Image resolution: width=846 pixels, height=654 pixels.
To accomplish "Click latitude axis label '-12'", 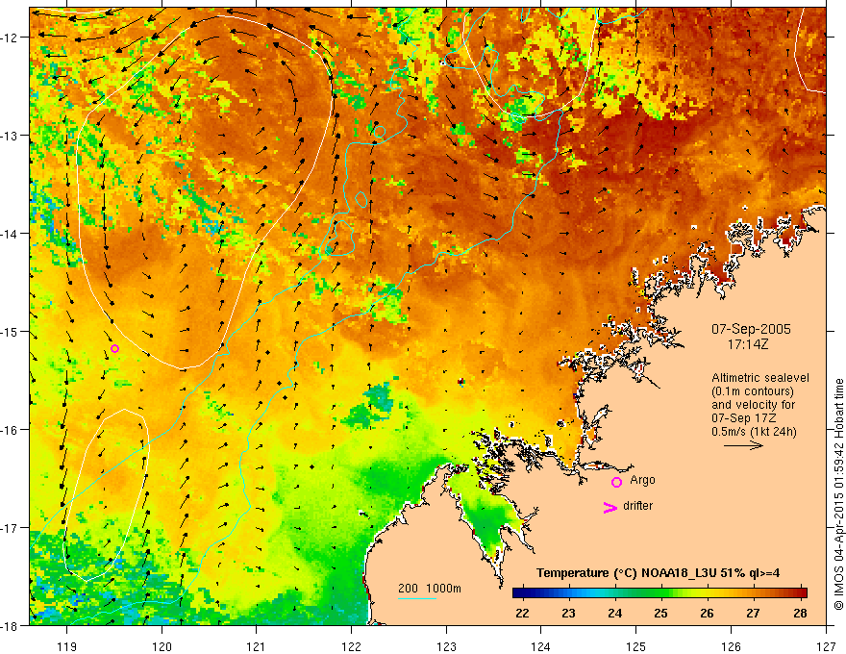I will click(11, 38).
